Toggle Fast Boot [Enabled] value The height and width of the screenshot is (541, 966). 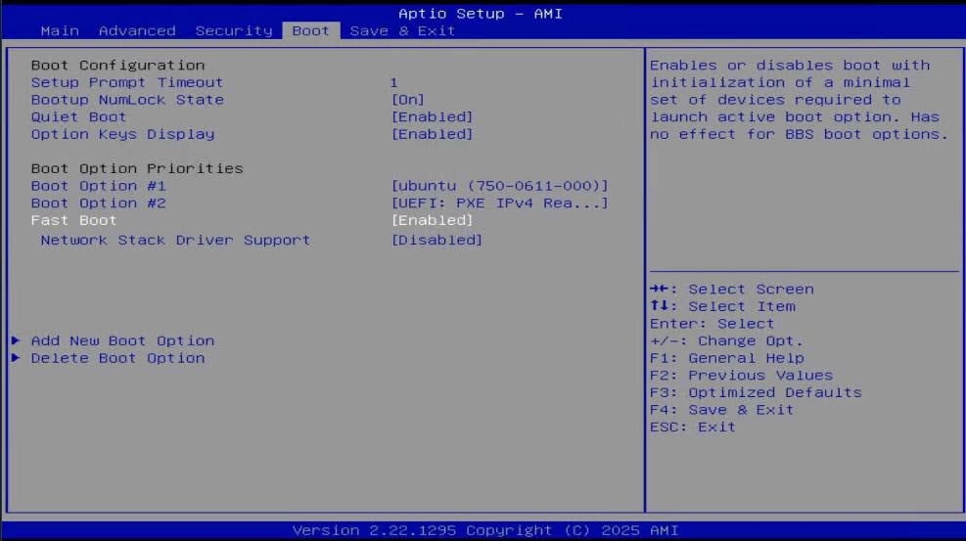point(432,220)
